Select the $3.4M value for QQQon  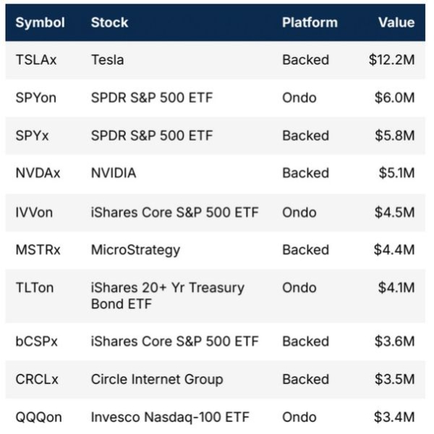(396, 417)
